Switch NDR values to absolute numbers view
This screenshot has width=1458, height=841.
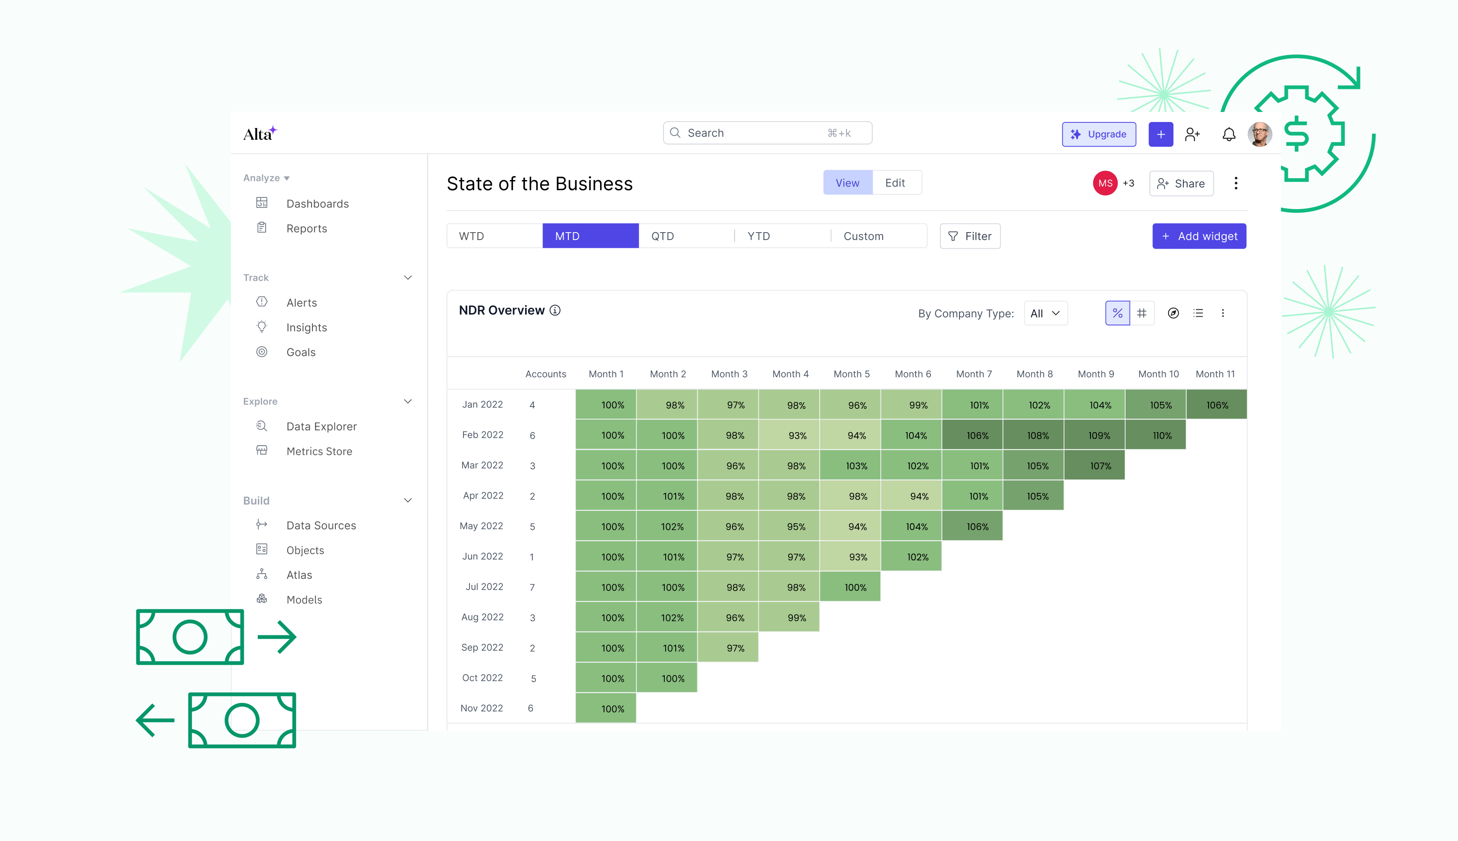[1142, 312]
